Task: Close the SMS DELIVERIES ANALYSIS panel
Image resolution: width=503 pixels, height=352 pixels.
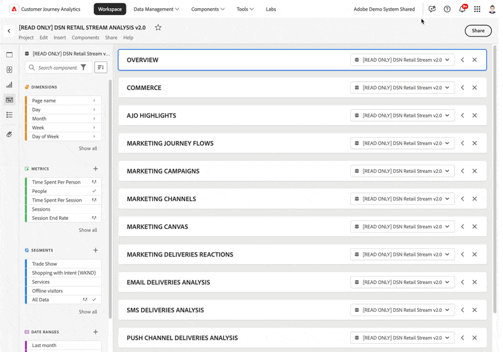Action: coord(475,310)
